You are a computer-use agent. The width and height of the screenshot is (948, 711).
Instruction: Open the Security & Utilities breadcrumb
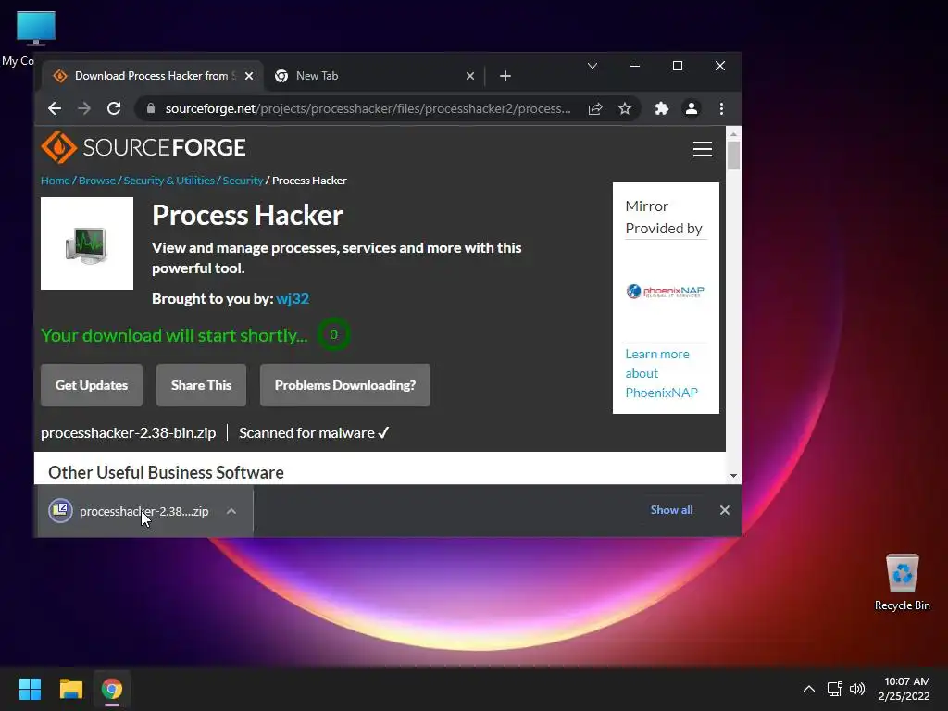point(168,181)
